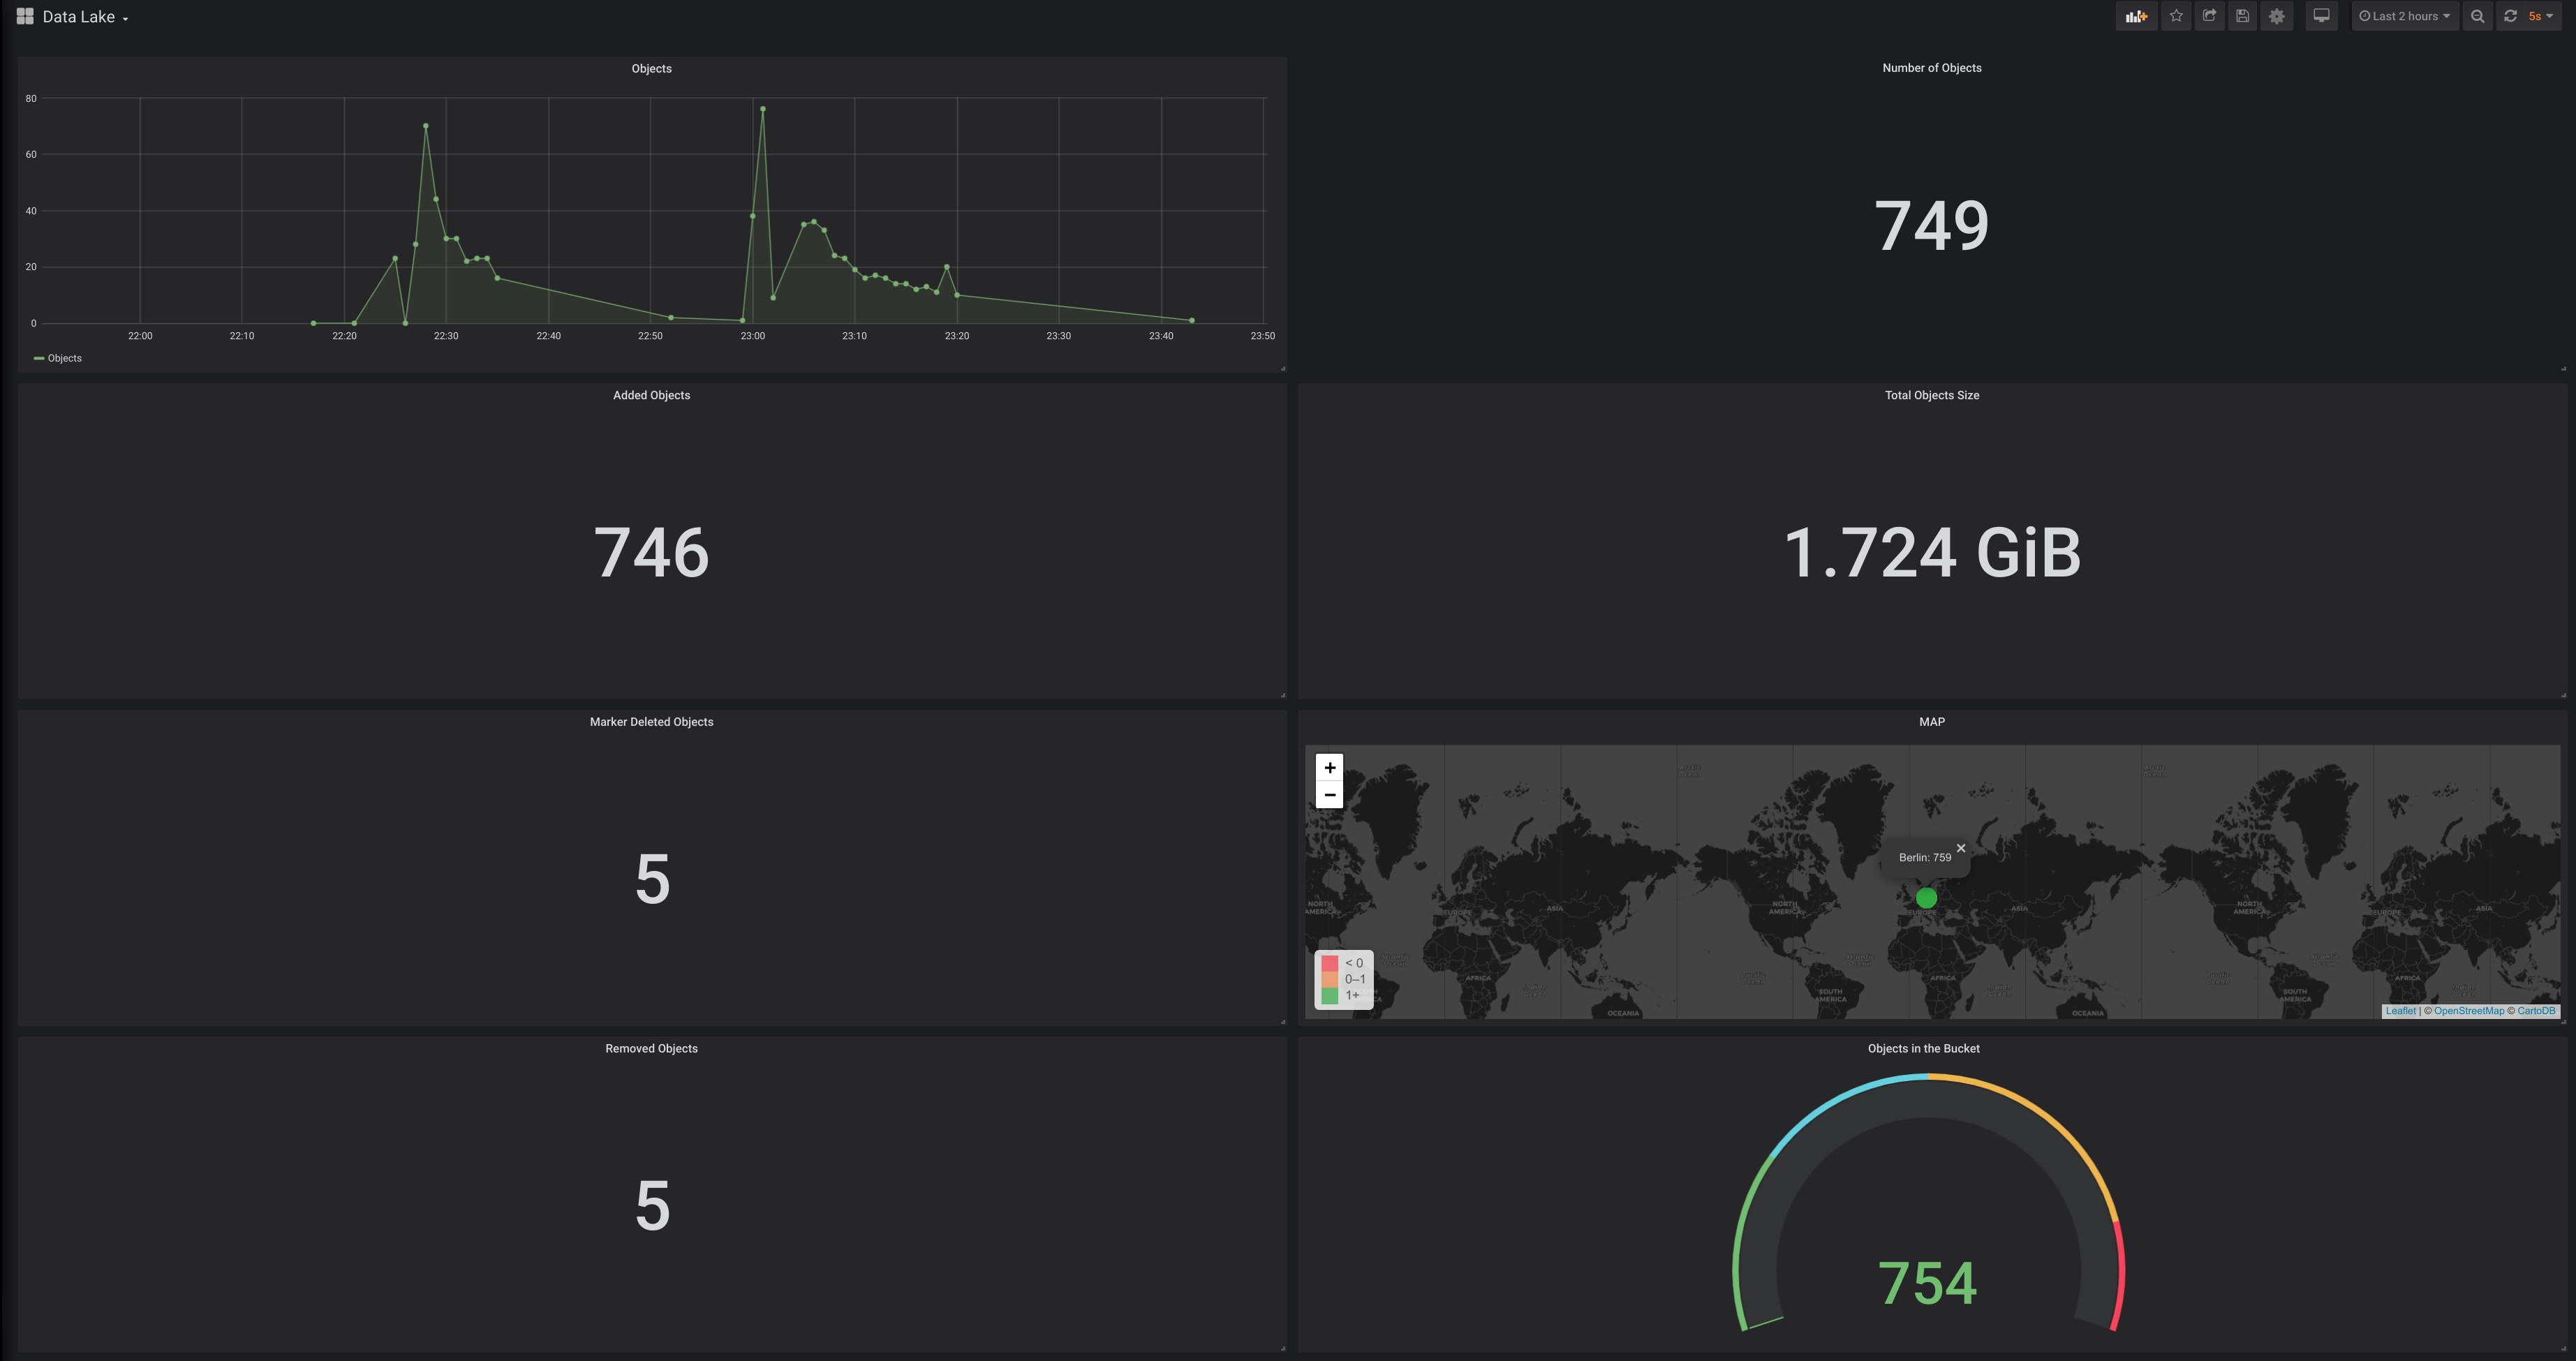Open the Objects graph panel title menu

(x=651, y=69)
